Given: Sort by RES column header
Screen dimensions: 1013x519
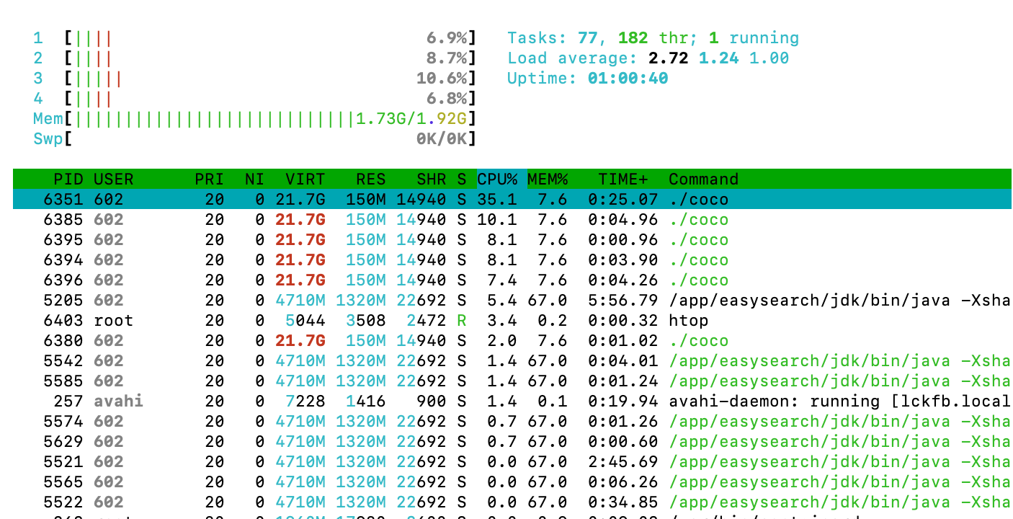Looking at the screenshot, I should point(370,179).
